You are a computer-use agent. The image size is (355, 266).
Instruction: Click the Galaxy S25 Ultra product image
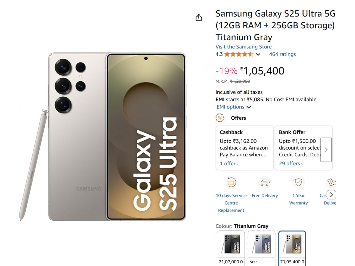[117, 137]
